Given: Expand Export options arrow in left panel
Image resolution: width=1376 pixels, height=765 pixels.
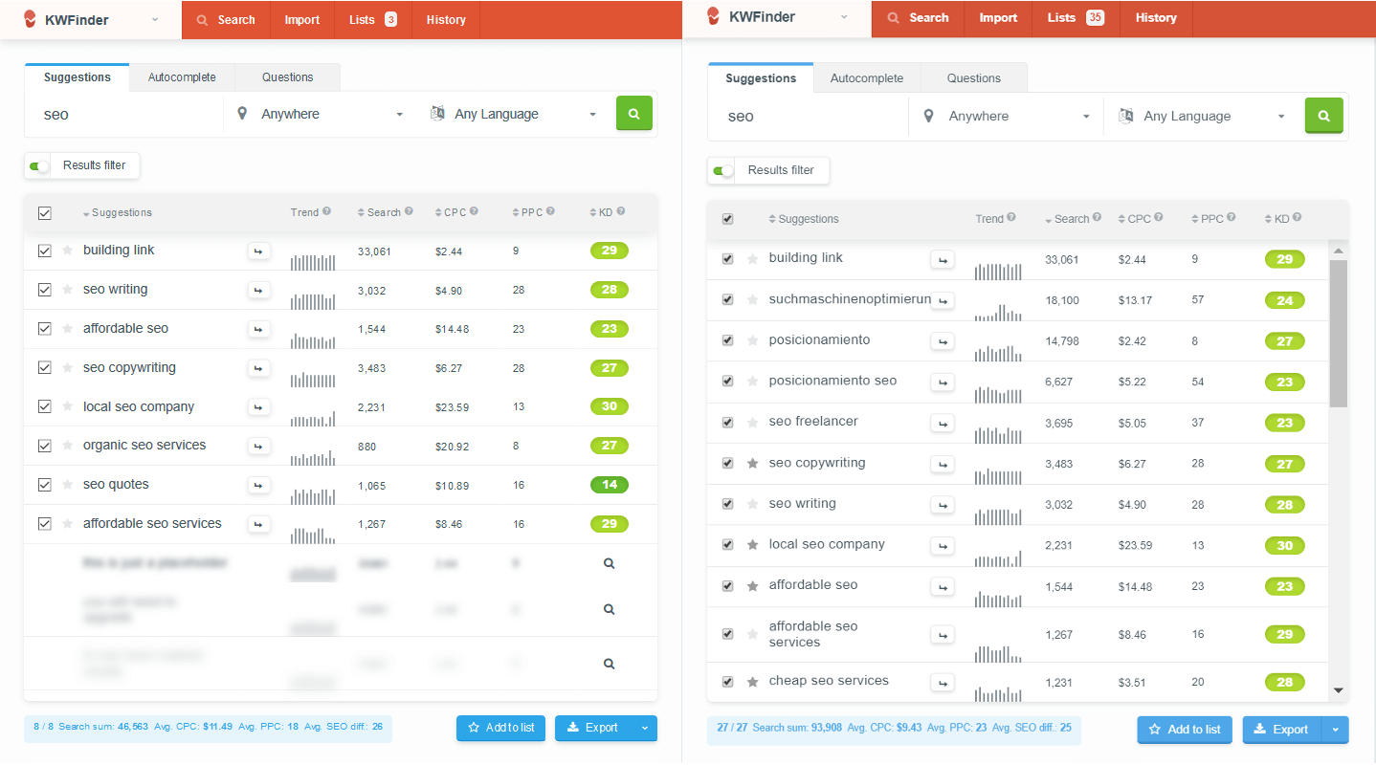Looking at the screenshot, I should (x=644, y=728).
